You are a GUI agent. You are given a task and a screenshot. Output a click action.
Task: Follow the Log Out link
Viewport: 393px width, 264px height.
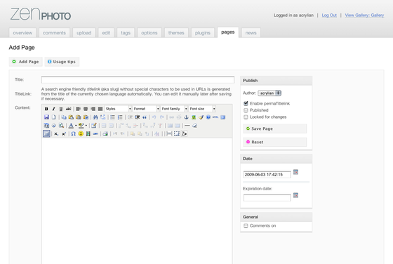tap(329, 15)
